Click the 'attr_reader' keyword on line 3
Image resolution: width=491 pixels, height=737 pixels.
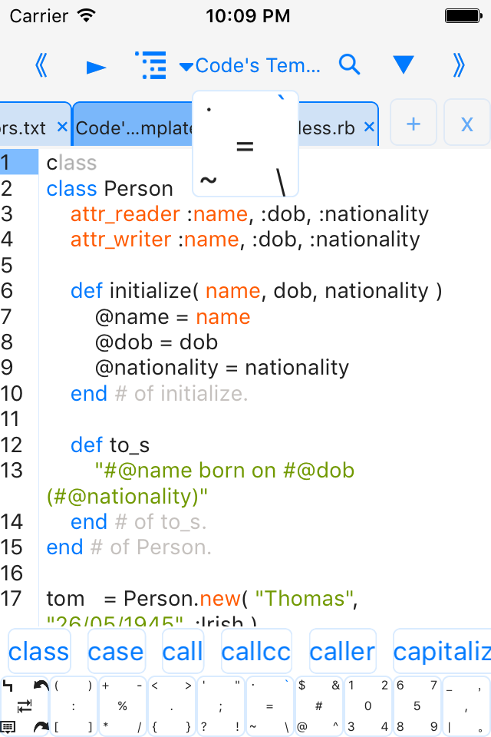pos(125,214)
